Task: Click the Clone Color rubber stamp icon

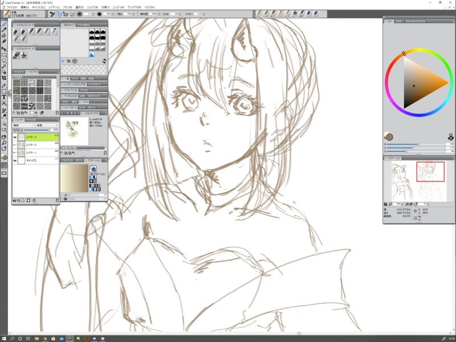Action: (x=450, y=136)
